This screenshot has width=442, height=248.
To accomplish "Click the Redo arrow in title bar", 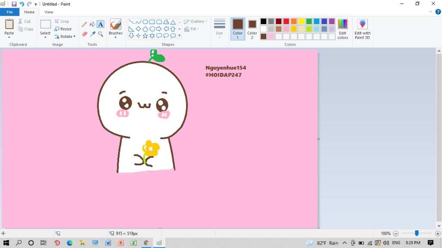I will coord(29,4).
